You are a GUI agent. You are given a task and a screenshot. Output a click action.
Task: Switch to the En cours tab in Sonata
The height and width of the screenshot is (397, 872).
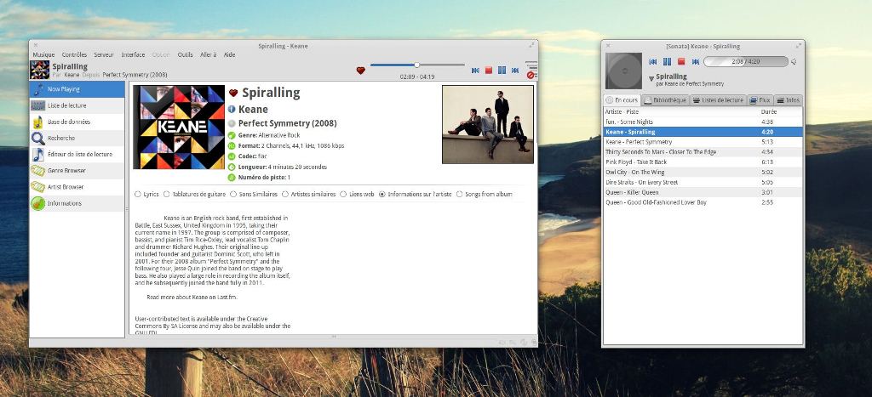[622, 100]
